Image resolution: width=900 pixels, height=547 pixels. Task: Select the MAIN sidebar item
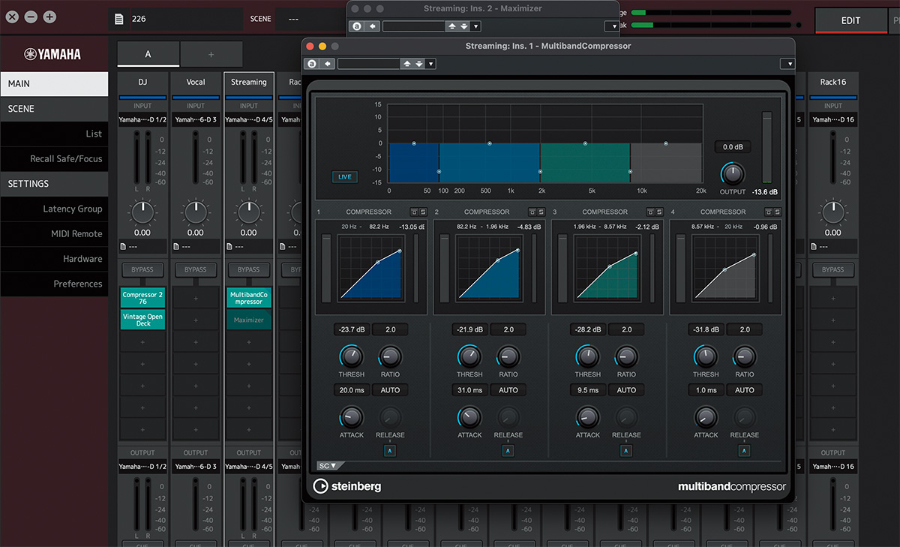(54, 83)
